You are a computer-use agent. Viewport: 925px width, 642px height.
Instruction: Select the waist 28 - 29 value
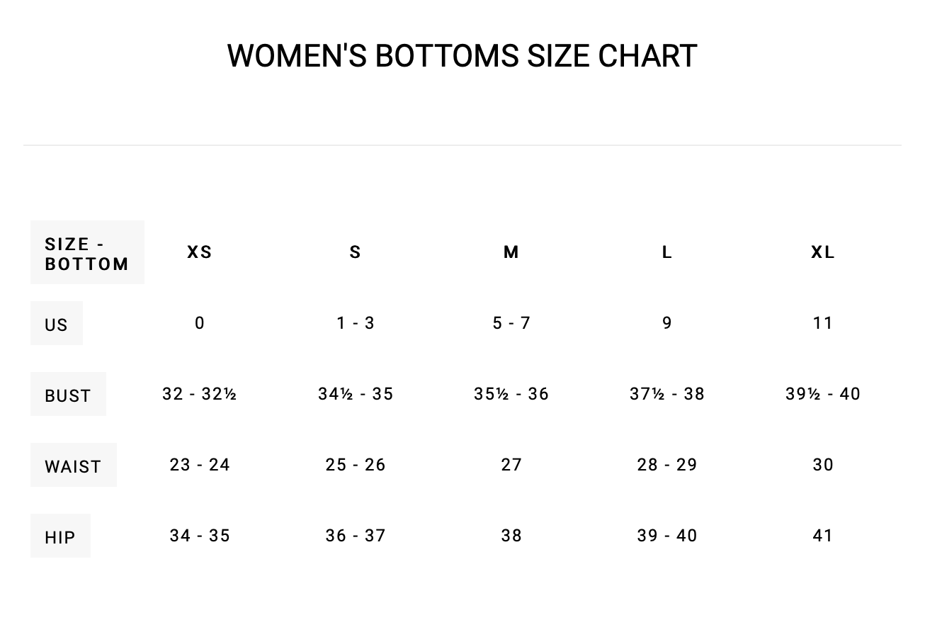(667, 465)
